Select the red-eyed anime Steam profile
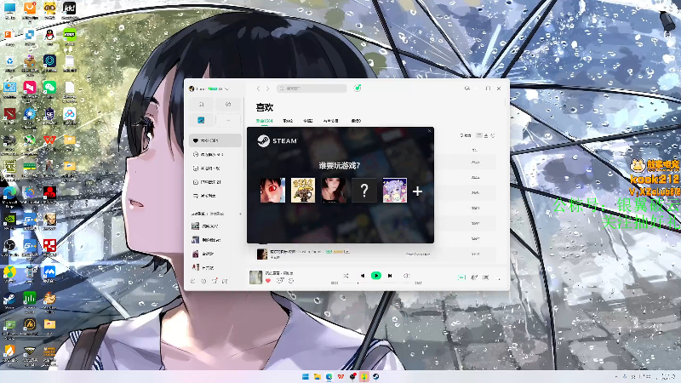Screen dimensions: 681x383 pyautogui.click(x=272, y=190)
